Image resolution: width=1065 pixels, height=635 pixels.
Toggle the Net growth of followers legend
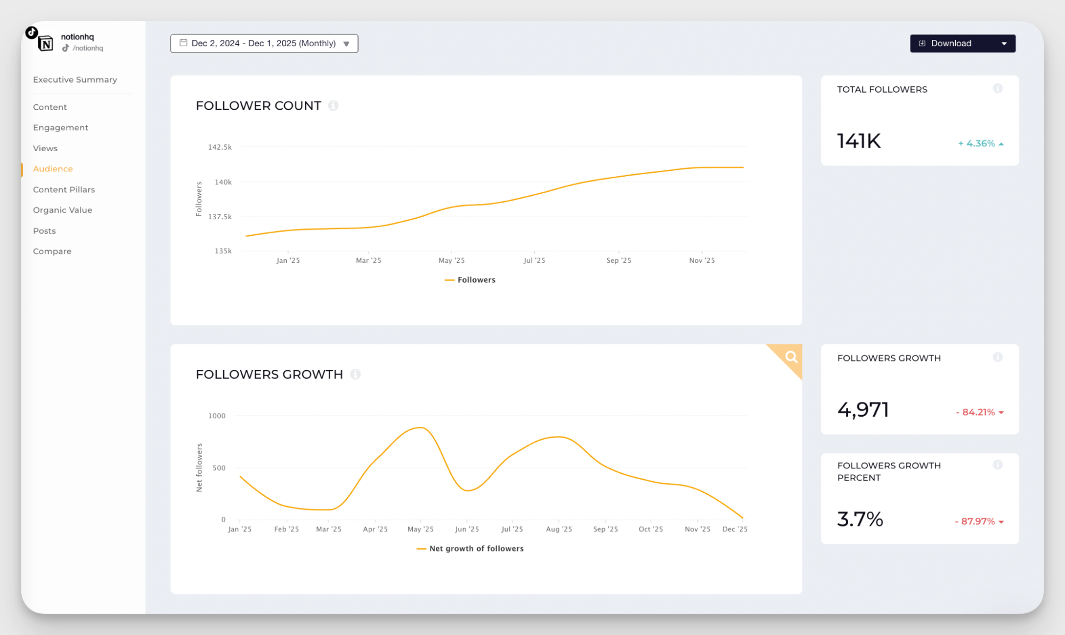469,548
